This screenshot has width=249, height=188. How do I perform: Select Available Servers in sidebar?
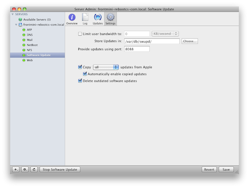(37, 19)
